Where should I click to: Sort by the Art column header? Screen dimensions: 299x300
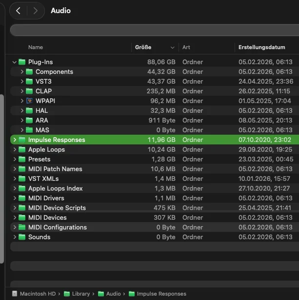pyautogui.click(x=186, y=47)
